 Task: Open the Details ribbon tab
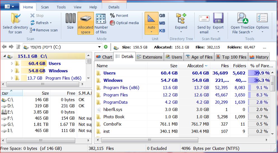tap(114, 7)
